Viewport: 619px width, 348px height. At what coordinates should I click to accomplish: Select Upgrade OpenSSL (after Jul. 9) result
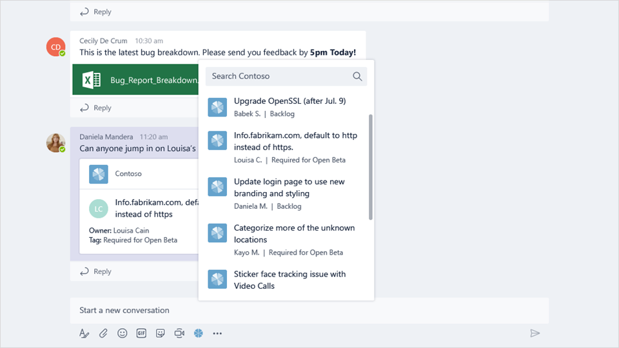(x=286, y=107)
